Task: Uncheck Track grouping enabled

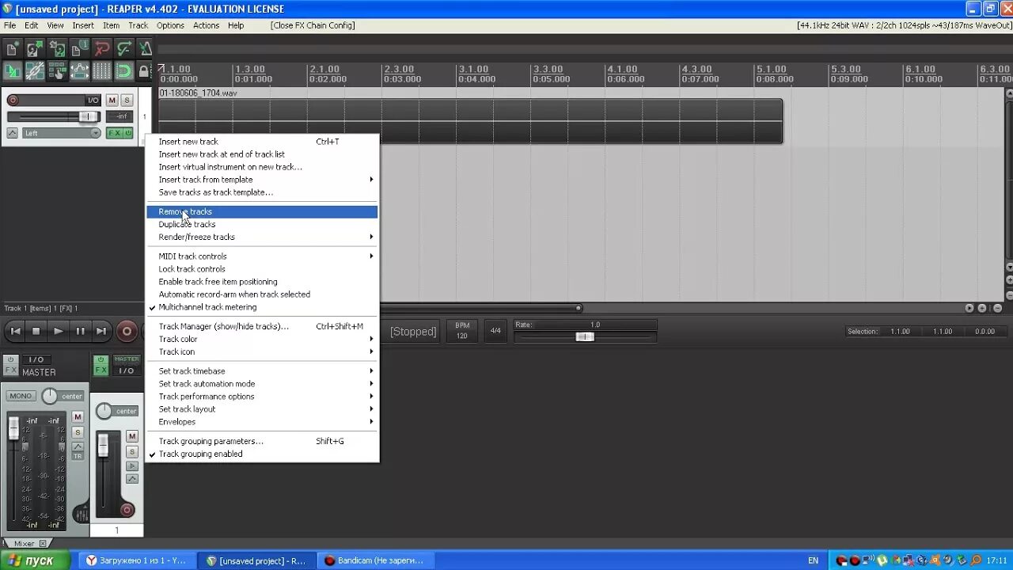Action: click(262, 454)
